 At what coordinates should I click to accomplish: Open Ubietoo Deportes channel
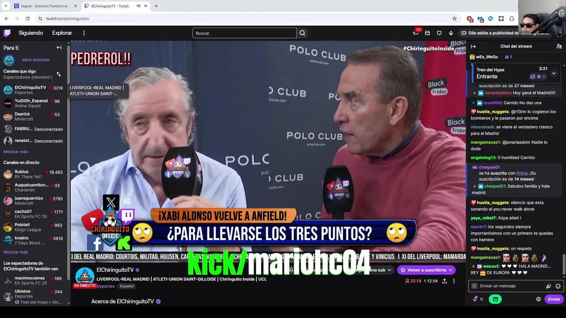point(33,296)
